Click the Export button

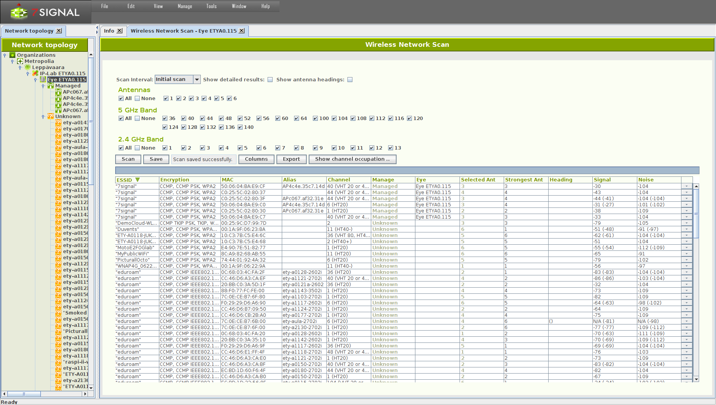291,159
